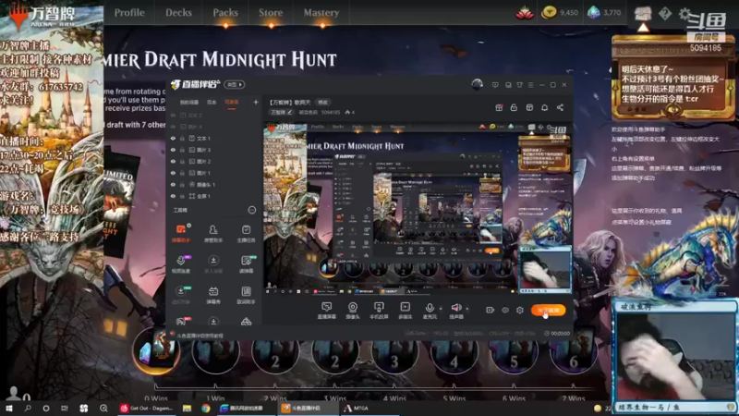Collapse the toolbox section circle button
Image resolution: width=739 pixels, height=416 pixels.
252,210
